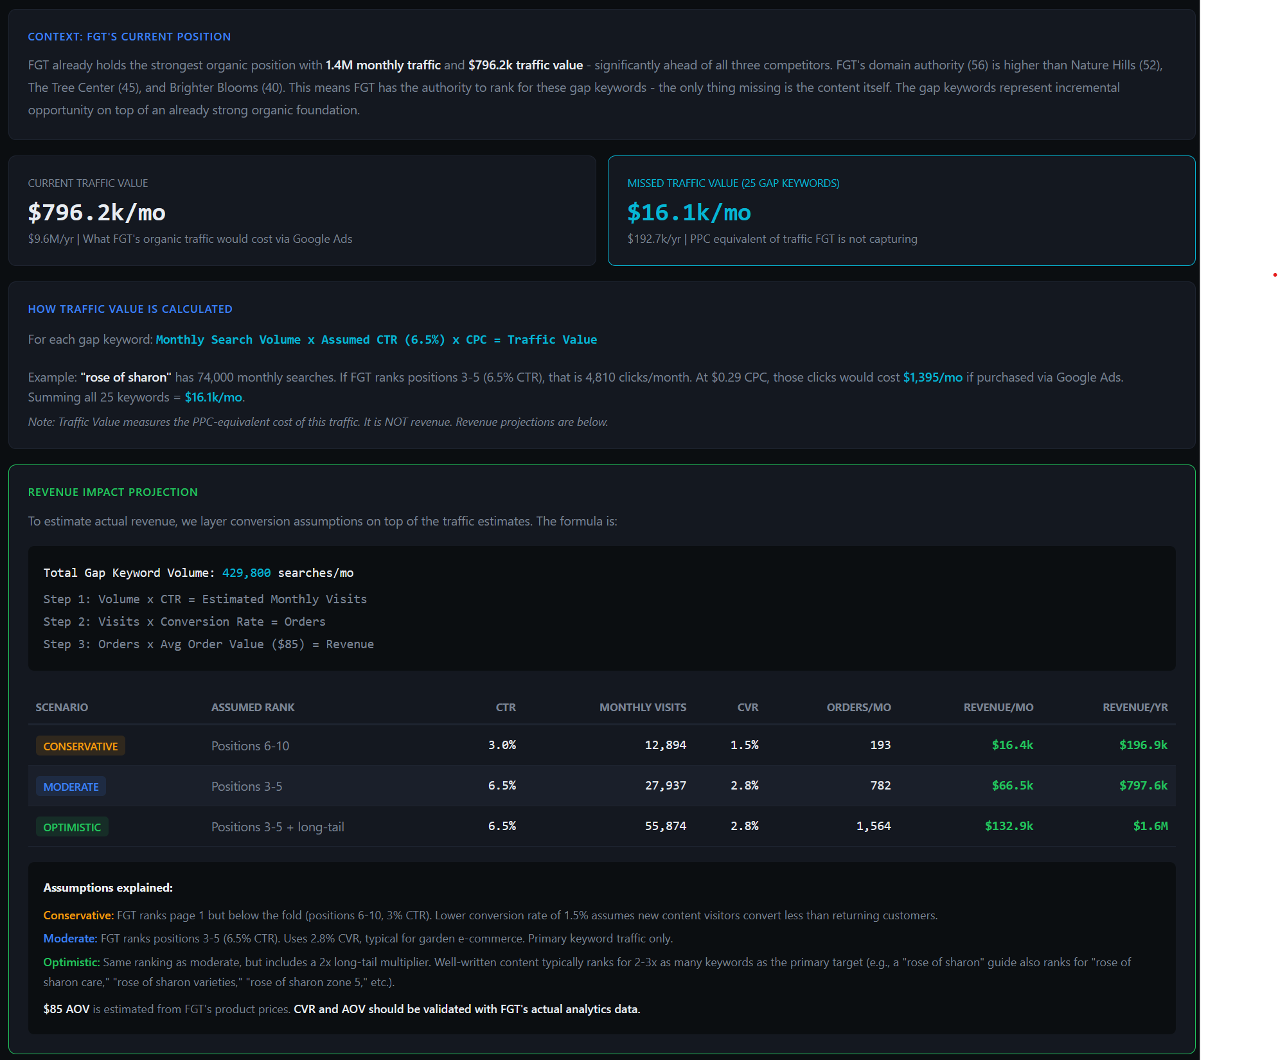Click the green "Optimistic:" assumption label
Viewport: 1278px width, 1060px height.
click(x=71, y=962)
